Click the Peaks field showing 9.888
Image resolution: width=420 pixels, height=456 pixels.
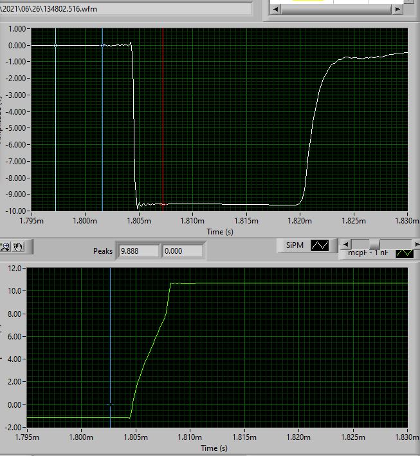139,251
